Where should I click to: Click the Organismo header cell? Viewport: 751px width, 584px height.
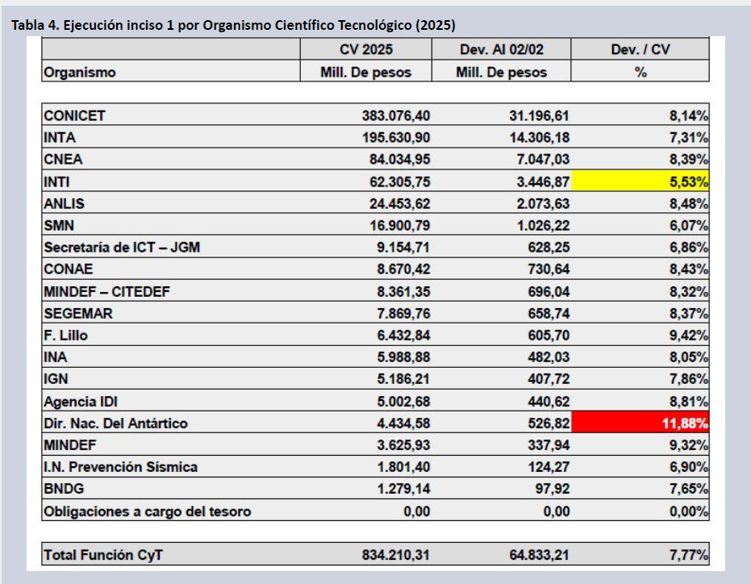click(x=80, y=72)
